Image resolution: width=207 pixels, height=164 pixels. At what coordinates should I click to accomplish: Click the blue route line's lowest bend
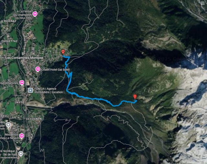click(114, 105)
